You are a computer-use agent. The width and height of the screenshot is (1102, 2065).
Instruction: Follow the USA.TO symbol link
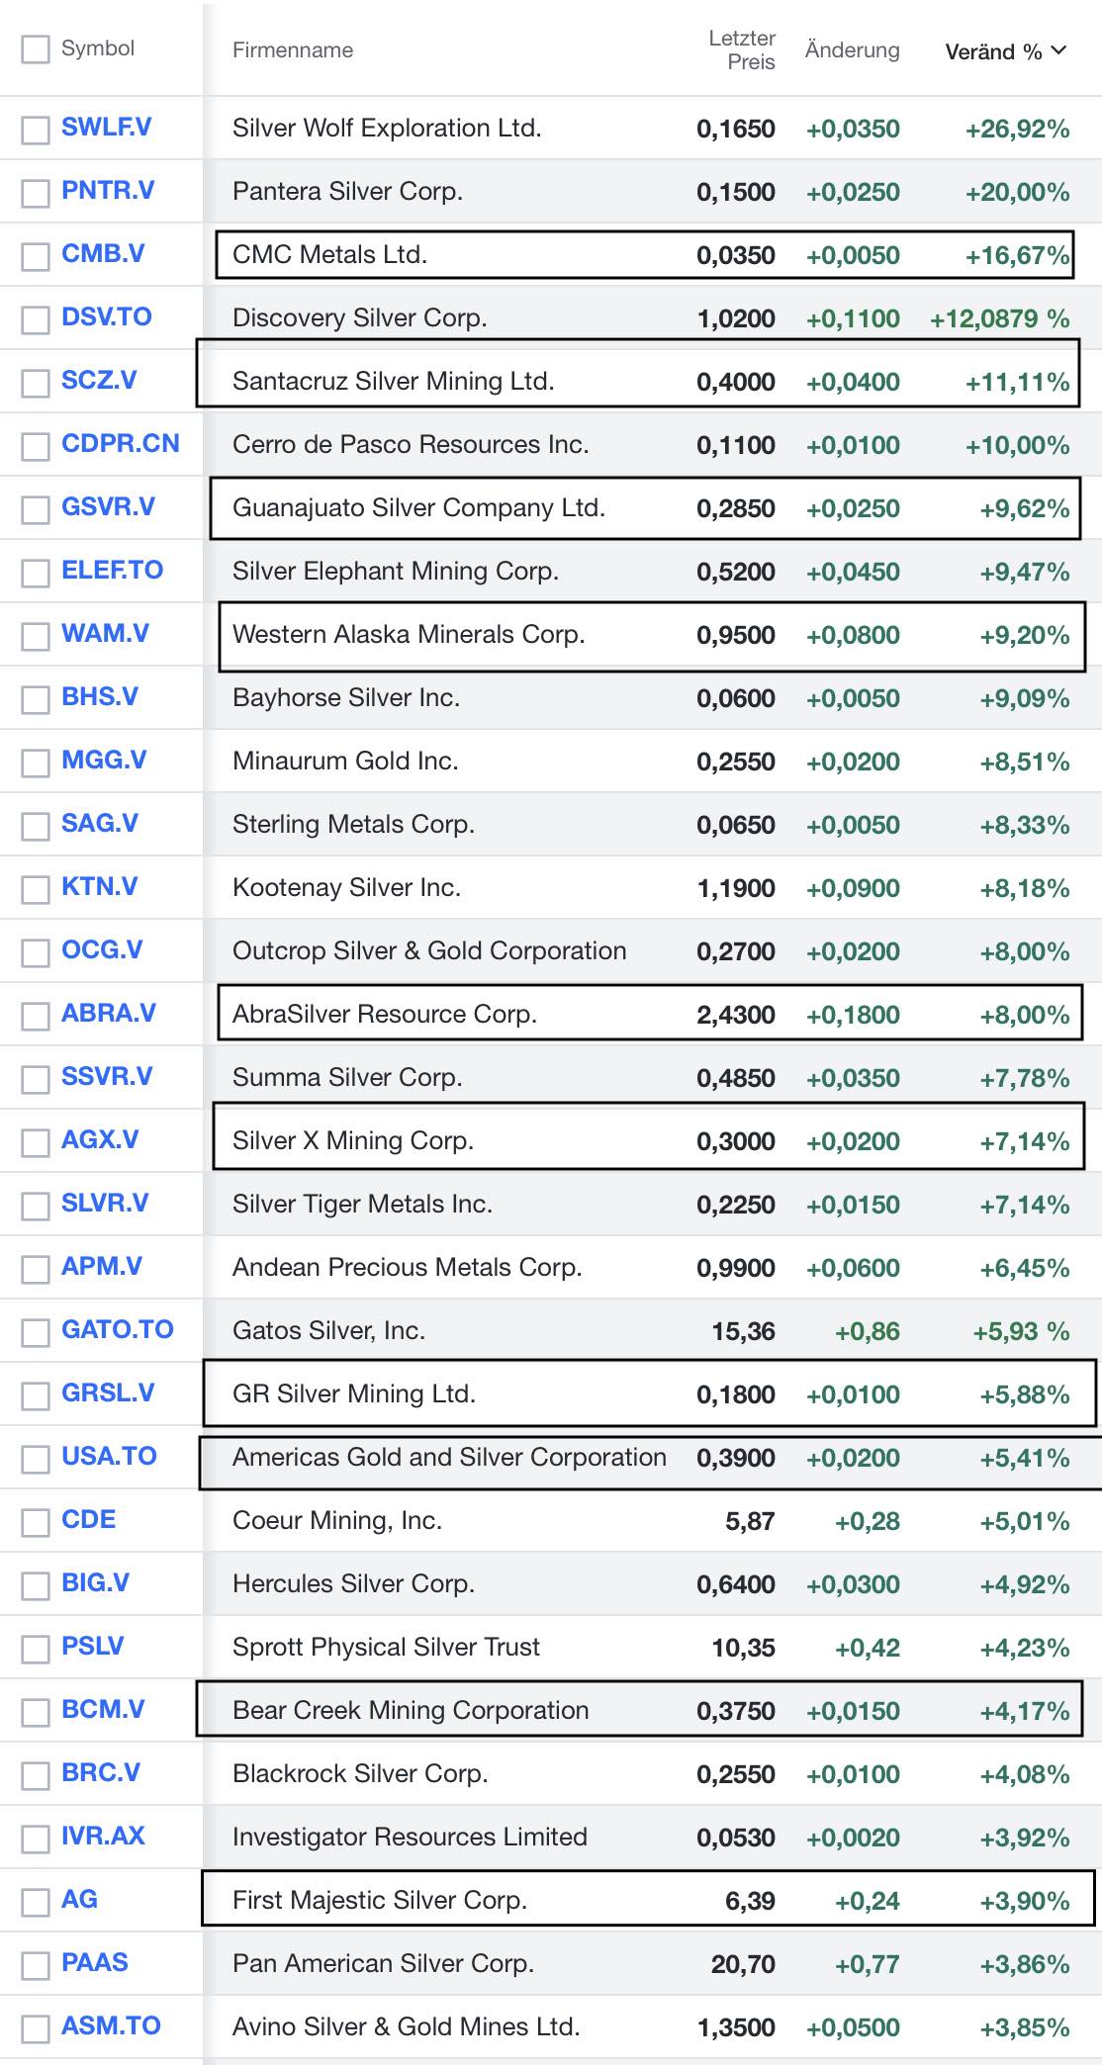tap(109, 1456)
